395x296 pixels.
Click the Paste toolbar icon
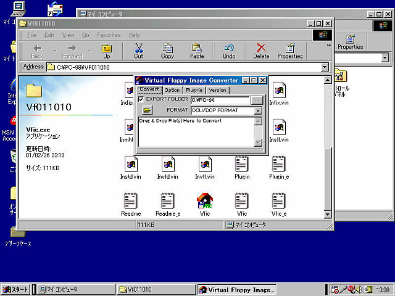click(197, 51)
